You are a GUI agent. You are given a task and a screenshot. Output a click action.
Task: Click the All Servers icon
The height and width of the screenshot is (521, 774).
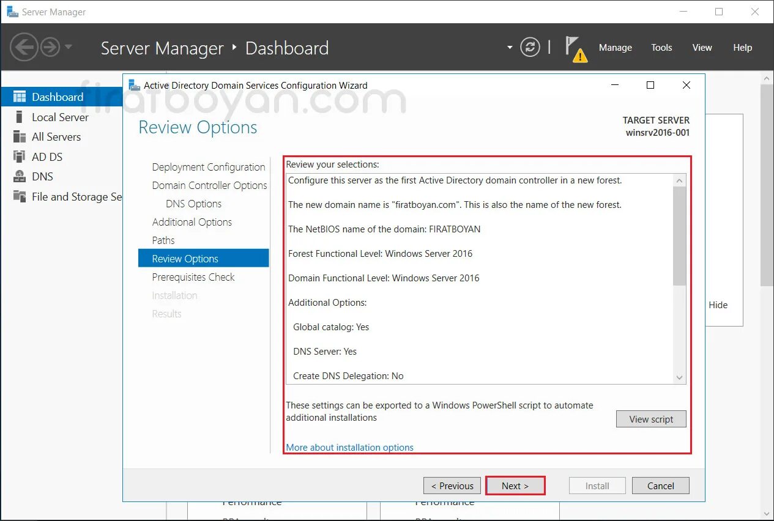point(20,136)
